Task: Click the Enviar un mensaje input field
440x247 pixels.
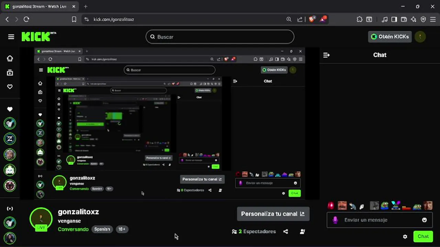Action: pyautogui.click(x=379, y=220)
